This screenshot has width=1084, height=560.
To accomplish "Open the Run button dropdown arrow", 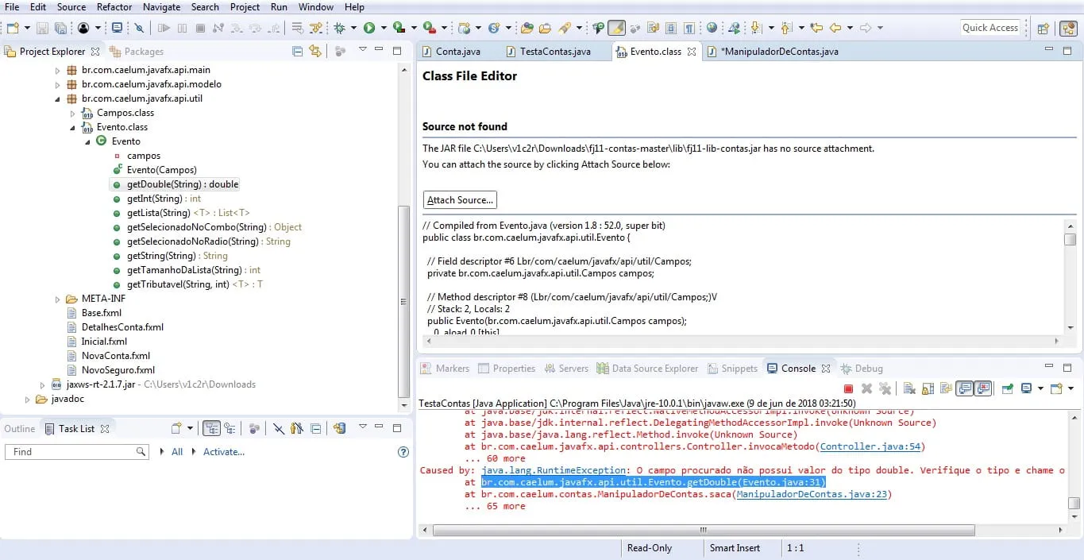I will pyautogui.click(x=383, y=28).
